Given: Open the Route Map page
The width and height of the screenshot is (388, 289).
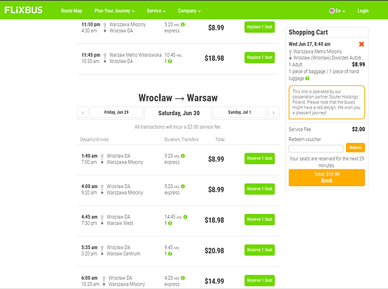Looking at the screenshot, I should 72,10.
